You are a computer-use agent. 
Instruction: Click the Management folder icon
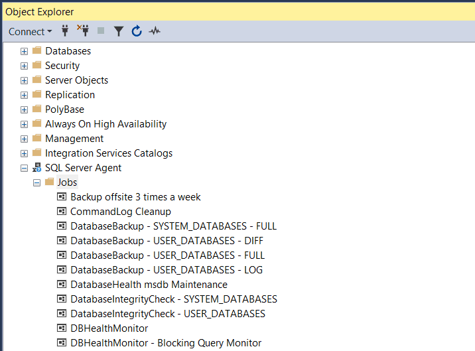click(x=36, y=137)
